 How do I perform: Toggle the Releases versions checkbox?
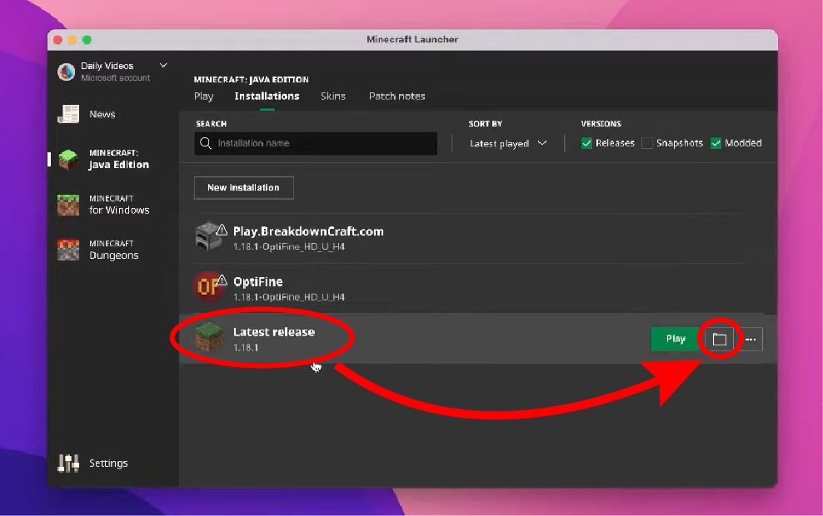[x=586, y=143]
